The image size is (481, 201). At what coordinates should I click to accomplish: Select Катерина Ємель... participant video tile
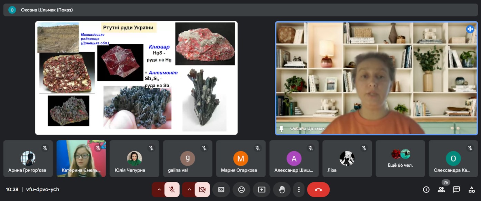[x=81, y=158]
